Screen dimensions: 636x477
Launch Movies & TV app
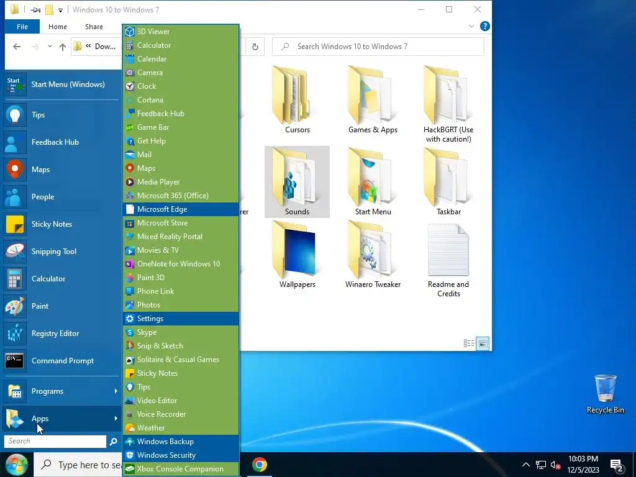[x=181, y=250]
